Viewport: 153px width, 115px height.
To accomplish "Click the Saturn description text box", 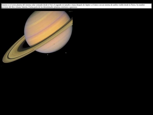I will pos(76,6).
